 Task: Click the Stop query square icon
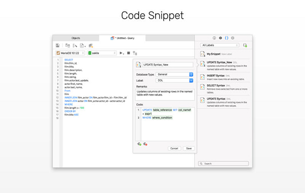tap(129, 53)
